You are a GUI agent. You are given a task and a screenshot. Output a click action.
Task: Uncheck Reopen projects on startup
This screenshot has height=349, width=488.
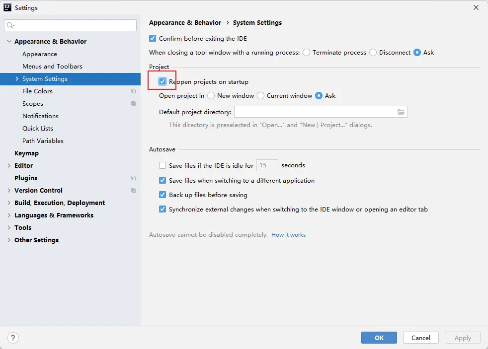point(163,81)
